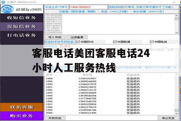
Task: Click number 13600730362 in number list
Action: pyautogui.click(x=53, y=24)
